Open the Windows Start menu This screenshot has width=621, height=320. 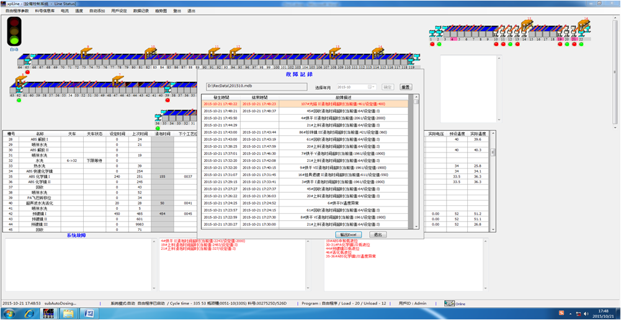tap(11, 313)
